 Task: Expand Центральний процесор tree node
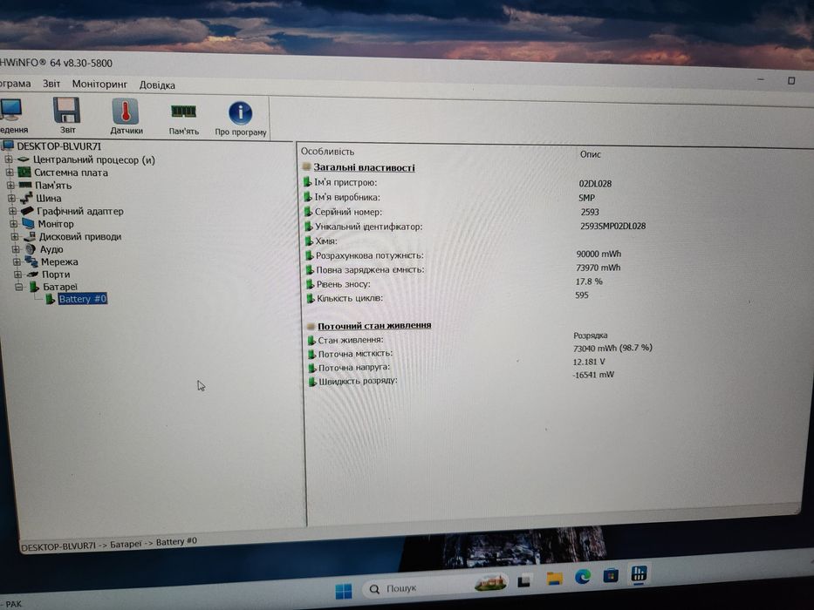click(9, 159)
